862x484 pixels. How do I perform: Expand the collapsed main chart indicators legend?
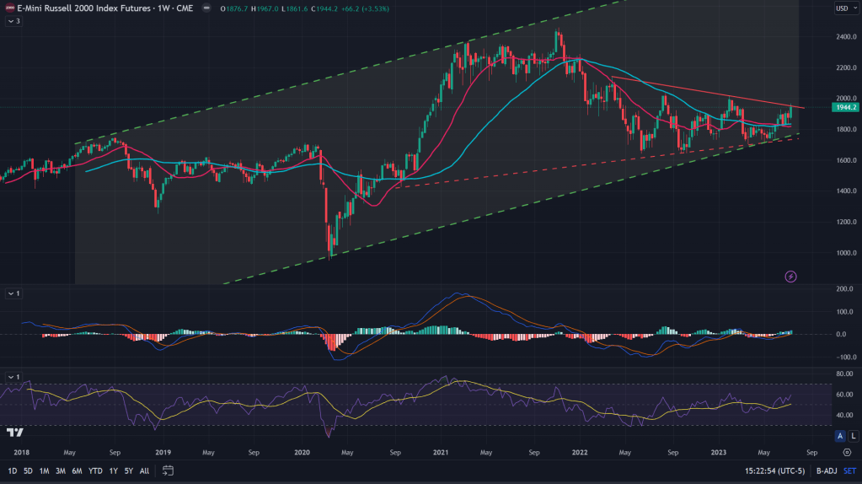coord(13,21)
